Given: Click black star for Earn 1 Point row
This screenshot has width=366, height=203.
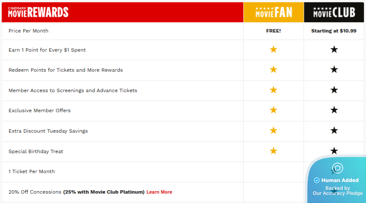Looking at the screenshot, I should tap(334, 49).
